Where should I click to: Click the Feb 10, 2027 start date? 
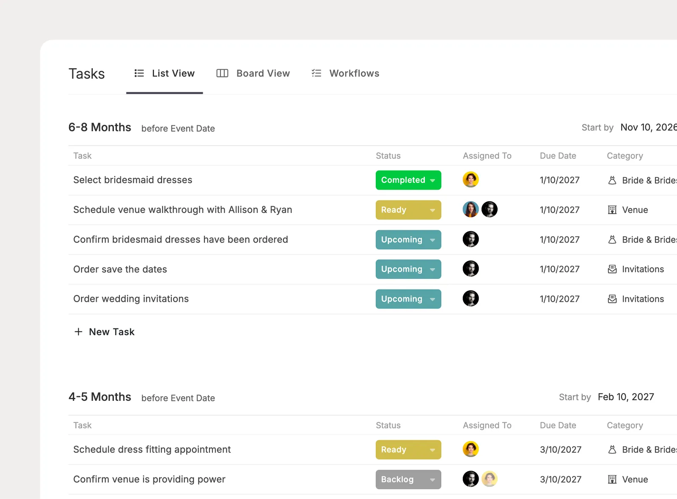626,397
